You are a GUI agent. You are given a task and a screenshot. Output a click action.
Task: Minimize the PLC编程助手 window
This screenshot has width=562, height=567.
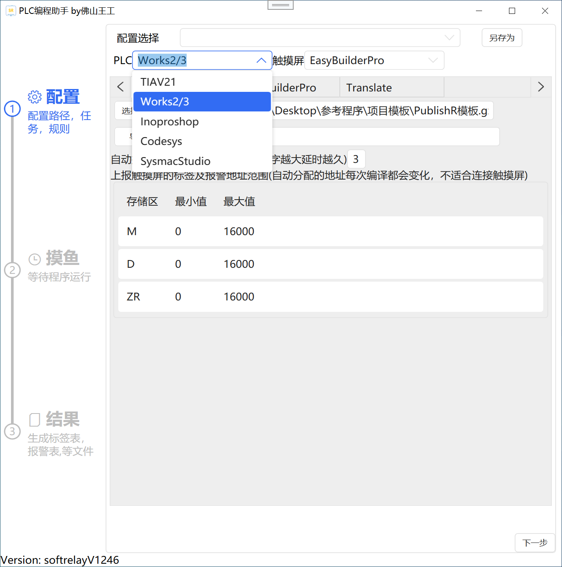point(479,11)
